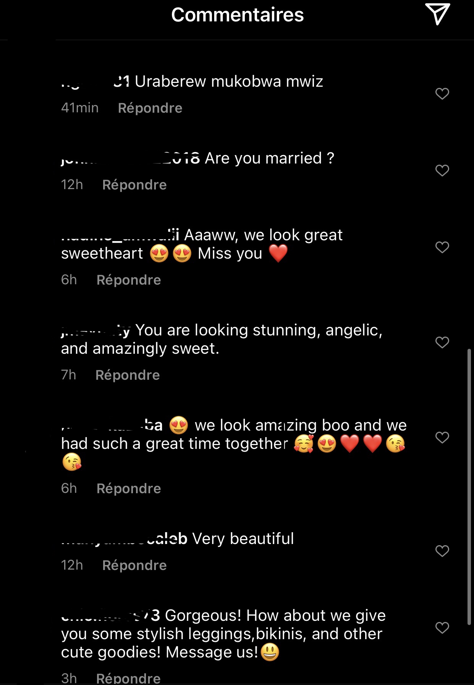Like the 'Very beautiful' comment

442,551
